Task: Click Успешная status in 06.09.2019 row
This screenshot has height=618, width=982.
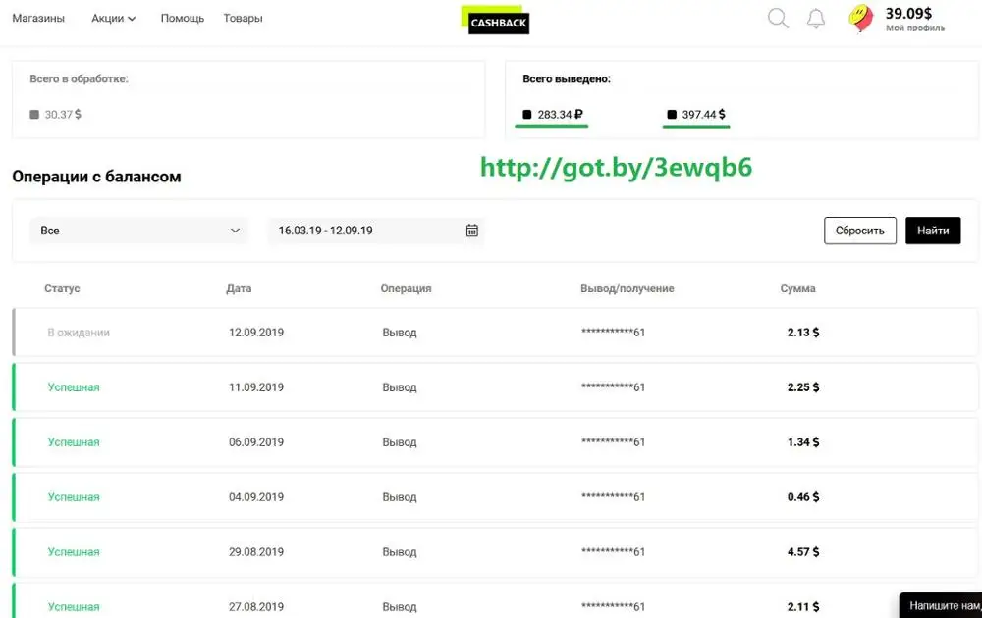Action: point(74,442)
